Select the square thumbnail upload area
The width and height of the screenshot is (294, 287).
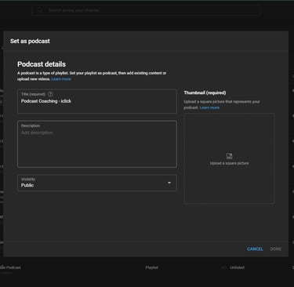[229, 158]
